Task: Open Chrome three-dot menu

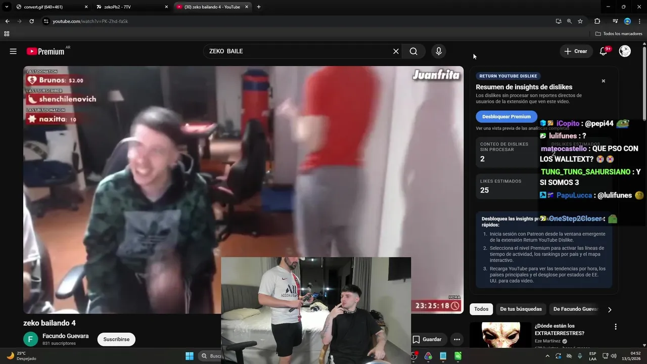Action: [639, 21]
